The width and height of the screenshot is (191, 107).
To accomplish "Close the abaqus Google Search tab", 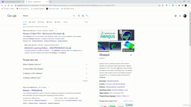I will [47, 2].
